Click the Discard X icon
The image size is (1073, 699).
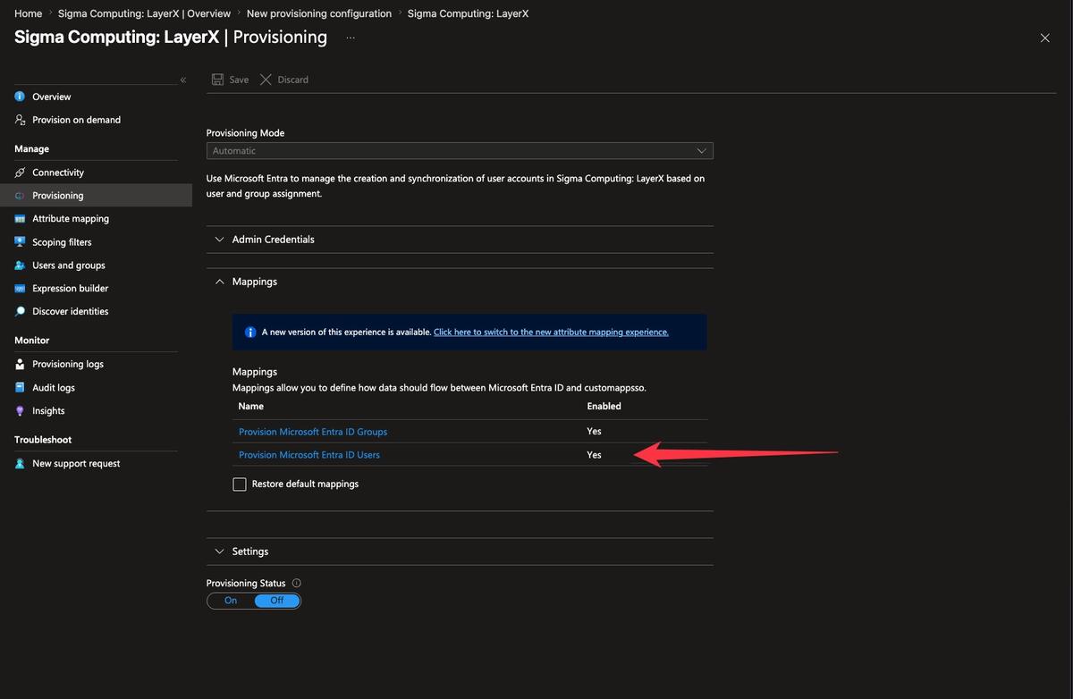[266, 80]
